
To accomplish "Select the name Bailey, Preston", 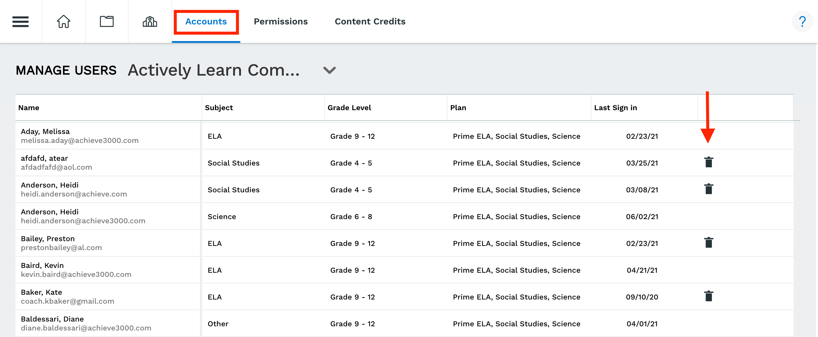I will click(x=48, y=239).
